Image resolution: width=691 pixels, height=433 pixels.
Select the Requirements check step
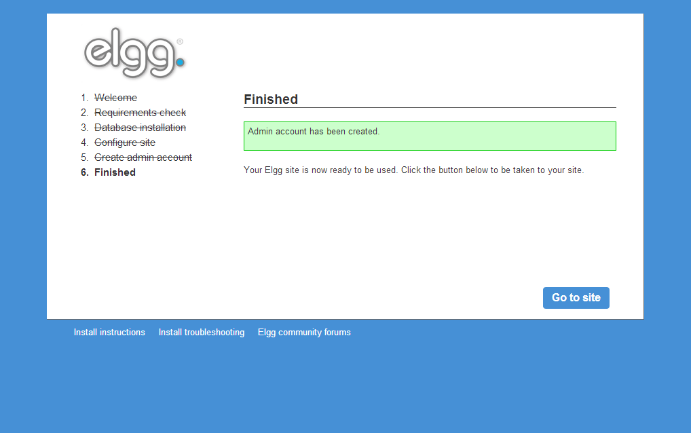coord(140,113)
